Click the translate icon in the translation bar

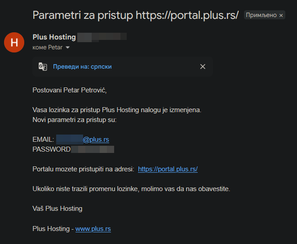coord(43,66)
